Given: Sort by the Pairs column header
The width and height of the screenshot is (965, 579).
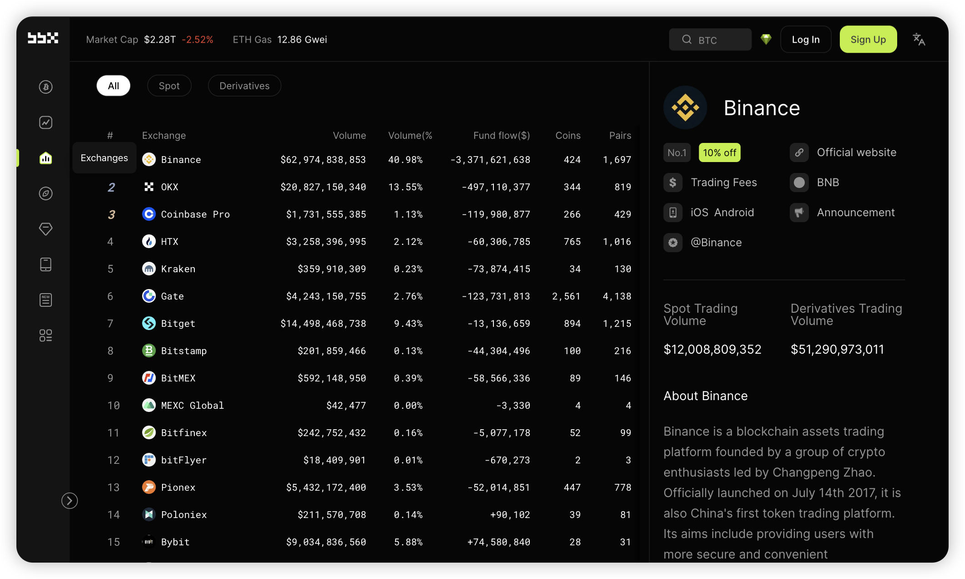Looking at the screenshot, I should coord(620,136).
